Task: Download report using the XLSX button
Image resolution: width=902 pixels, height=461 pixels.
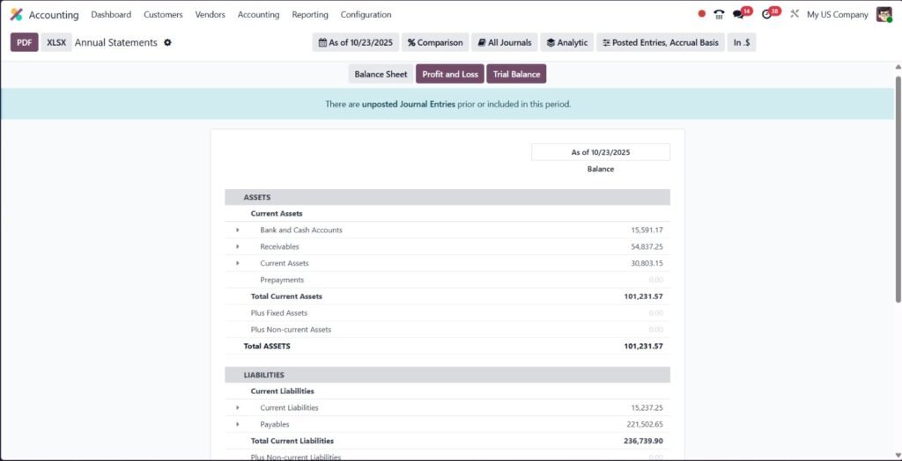Action: [56, 42]
